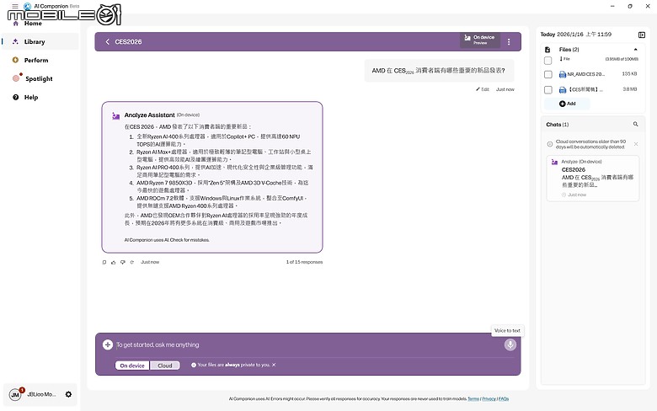
Task: Go to the Library section
Action: pyautogui.click(x=40, y=41)
